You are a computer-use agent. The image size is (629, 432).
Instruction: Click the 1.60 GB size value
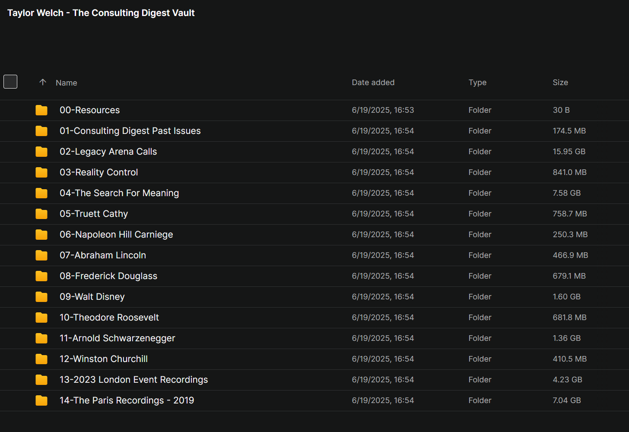567,297
